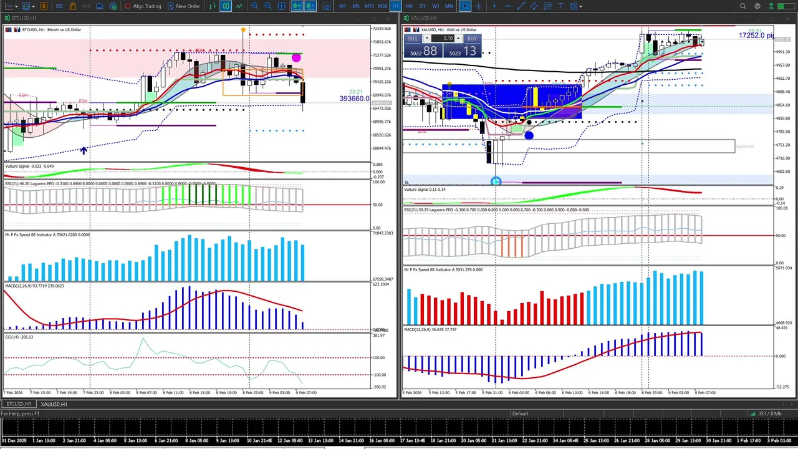Viewport: 798px width, 449px height.
Task: Open the user account icon
Action: [x=757, y=6]
